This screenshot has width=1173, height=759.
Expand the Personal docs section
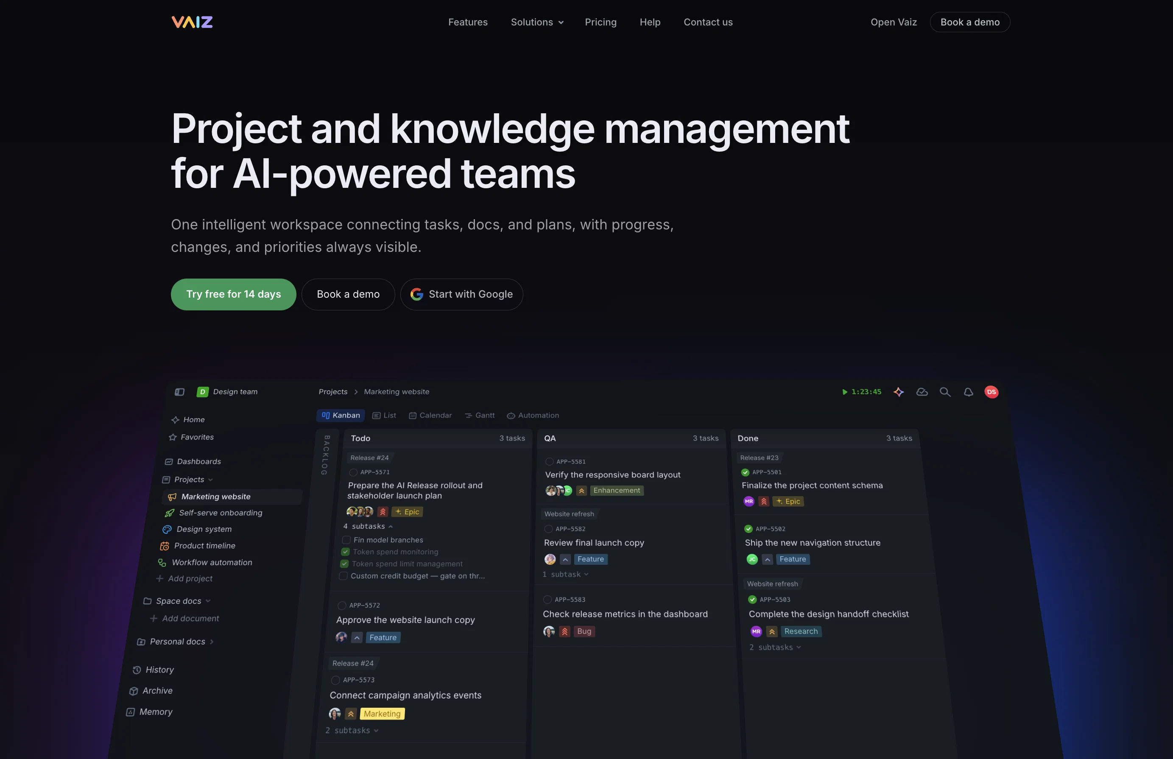coord(212,642)
